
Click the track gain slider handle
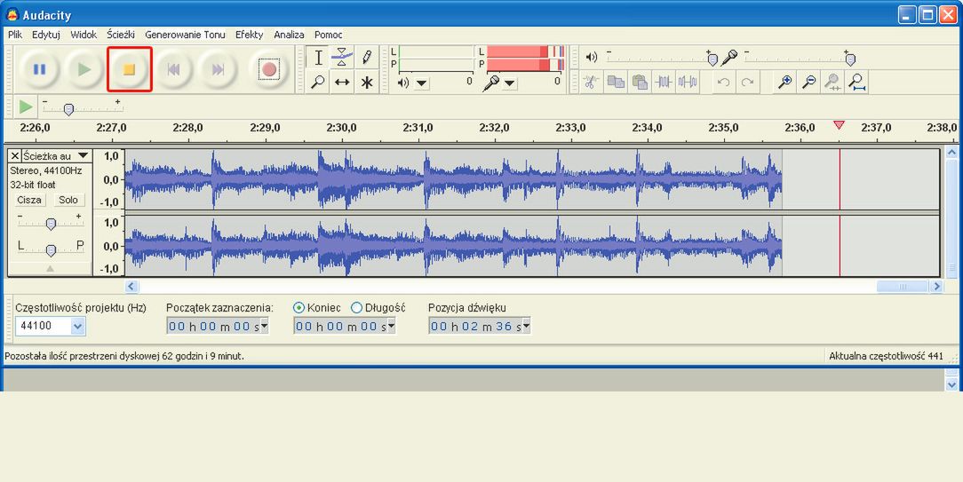[x=51, y=224]
